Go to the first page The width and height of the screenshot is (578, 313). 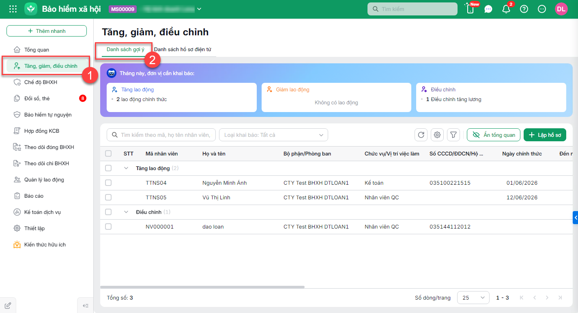coord(522,298)
